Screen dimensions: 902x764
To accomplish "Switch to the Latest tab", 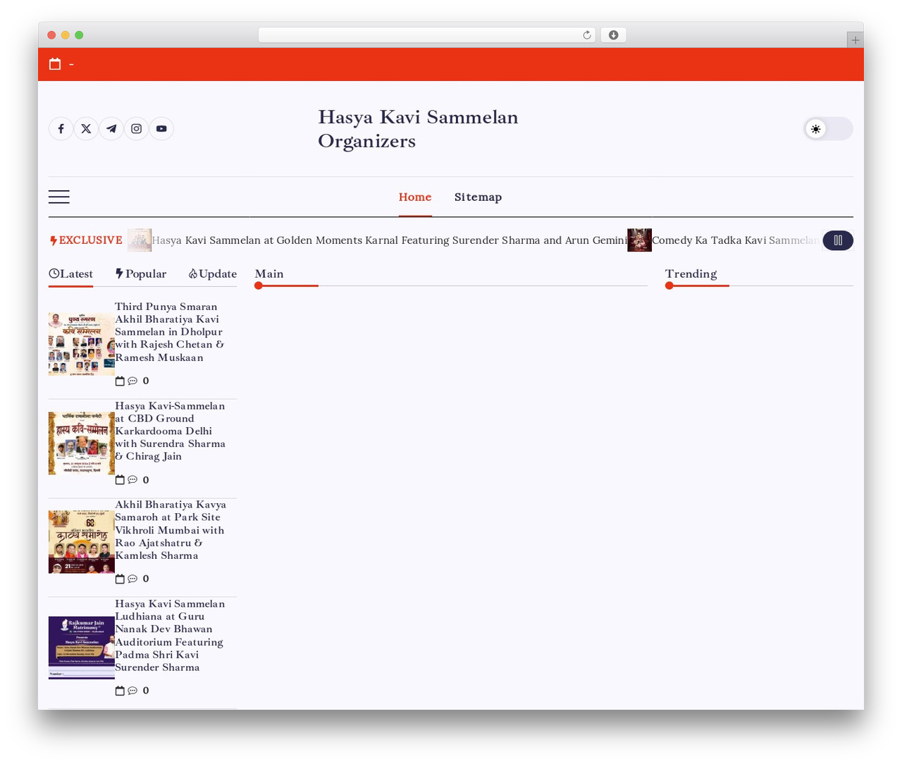I will (70, 274).
